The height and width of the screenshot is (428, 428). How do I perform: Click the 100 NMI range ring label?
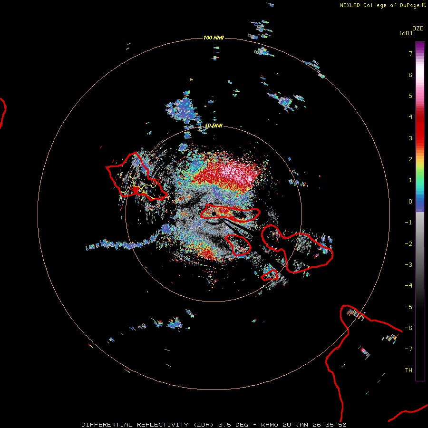click(x=214, y=38)
